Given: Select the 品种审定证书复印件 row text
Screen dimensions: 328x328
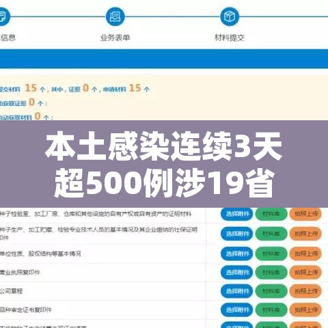Looking at the screenshot, I should 26,310.
